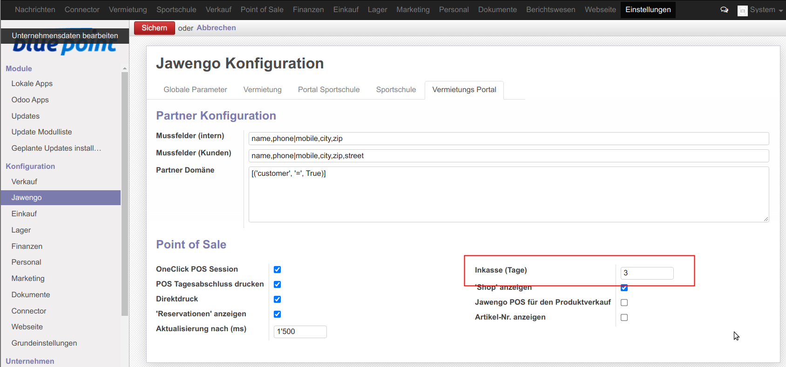Open Einkauf in top menu bar
Screen dimensions: 786x367
pos(346,10)
